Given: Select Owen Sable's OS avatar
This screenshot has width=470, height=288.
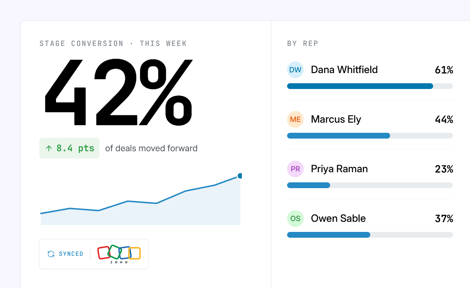Looking at the screenshot, I should 295,219.
